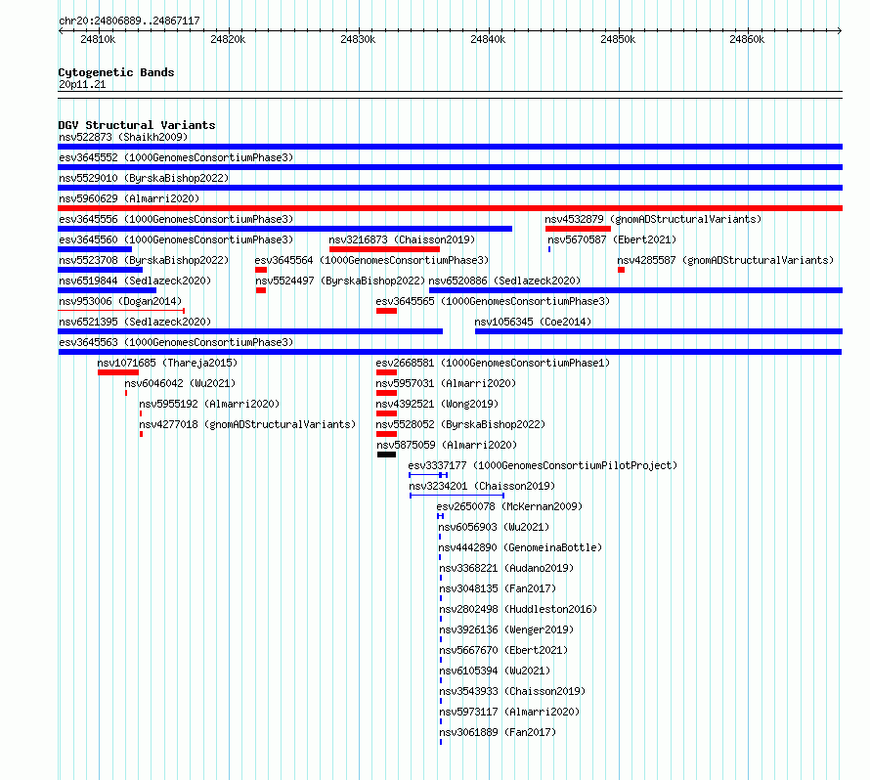Image resolution: width=870 pixels, height=780 pixels.
Task: Click nsv3926136 (Wenger2019) label
Action: point(506,629)
